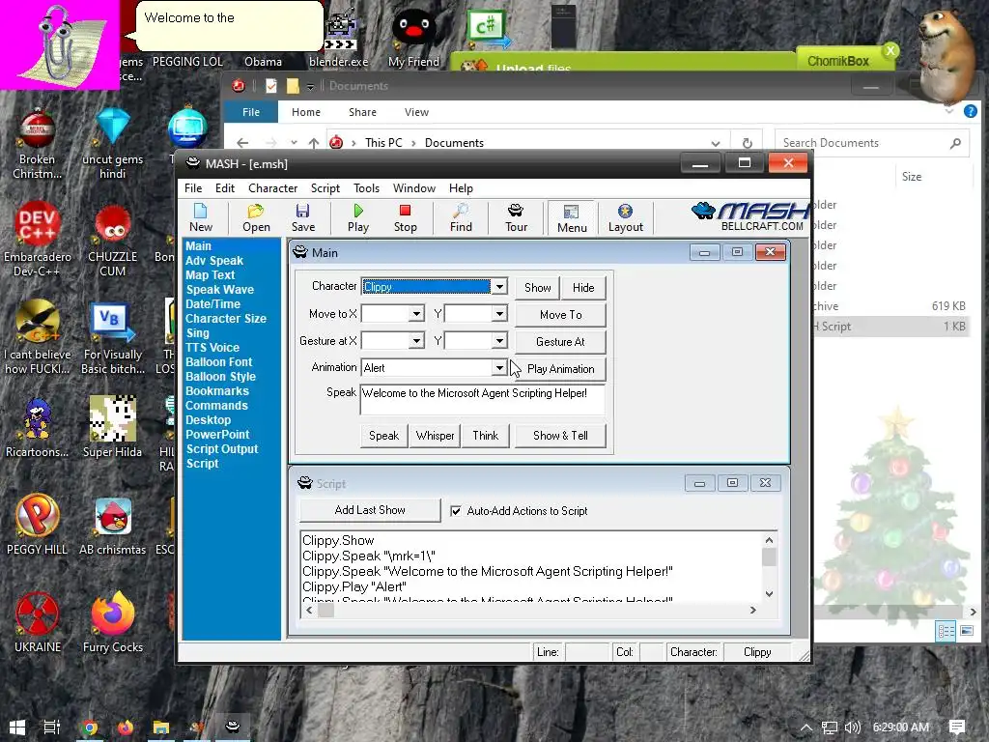Click the Search Documents field
989x742 pixels.
point(872,143)
